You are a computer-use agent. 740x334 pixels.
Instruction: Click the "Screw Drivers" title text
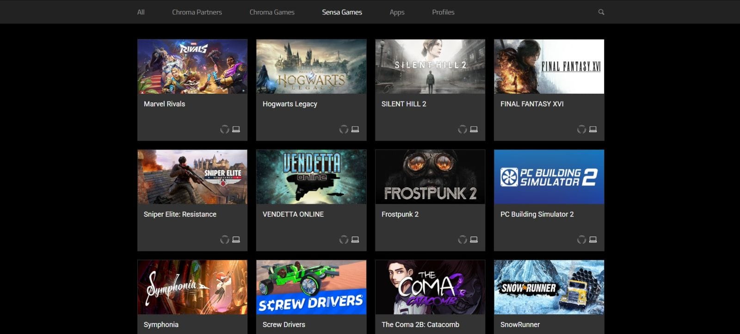click(284, 324)
